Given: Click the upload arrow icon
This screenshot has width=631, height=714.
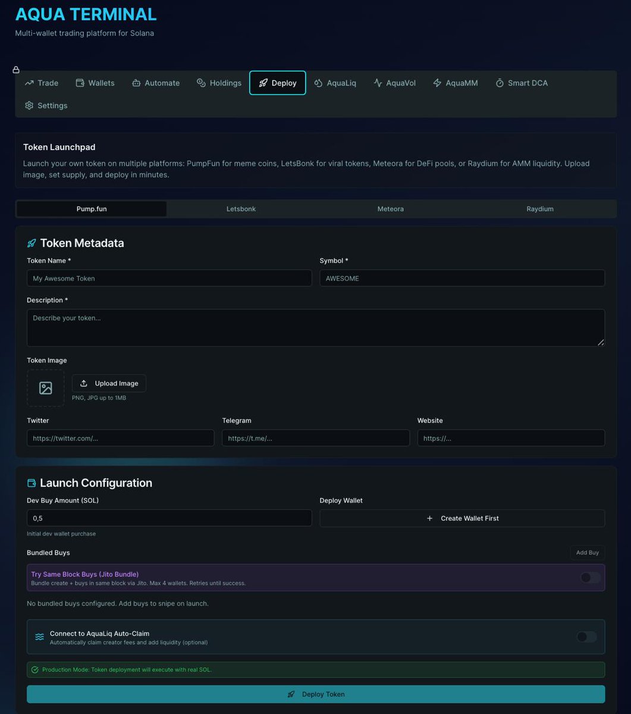Looking at the screenshot, I should click(x=84, y=383).
